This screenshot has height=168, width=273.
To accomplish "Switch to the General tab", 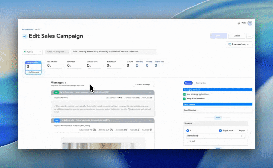I will (x=188, y=83).
